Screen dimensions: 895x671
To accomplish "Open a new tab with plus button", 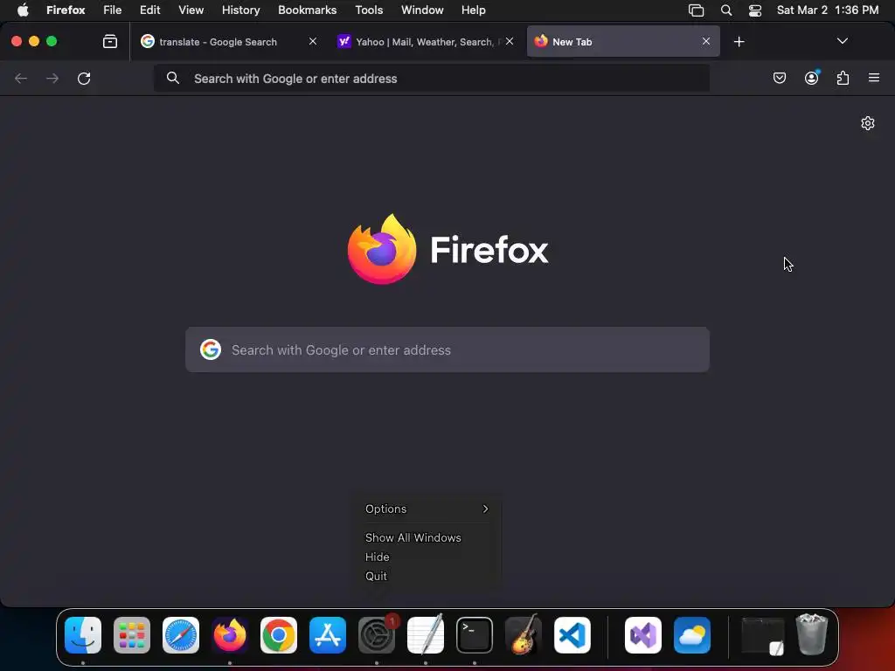I will click(x=739, y=42).
